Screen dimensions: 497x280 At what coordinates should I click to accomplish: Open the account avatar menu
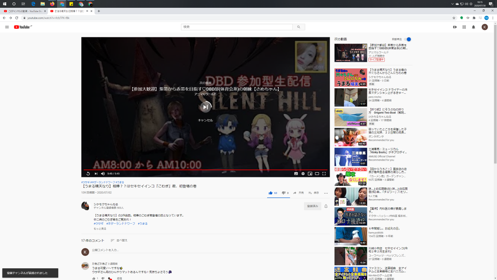[485, 27]
